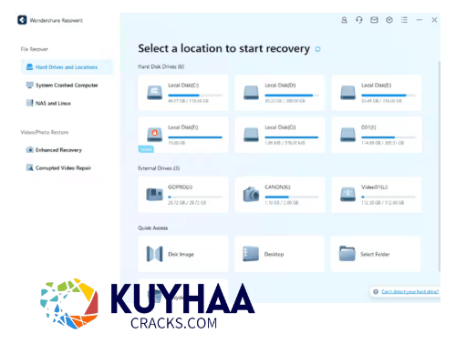Click the Disk Image icon

154,254
